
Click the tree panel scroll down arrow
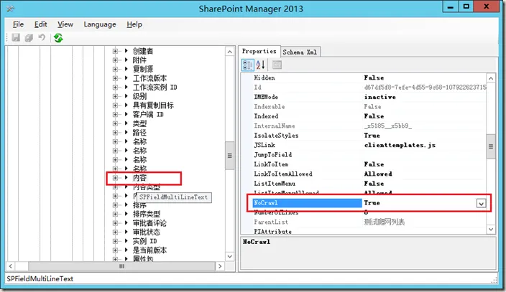coord(229,257)
